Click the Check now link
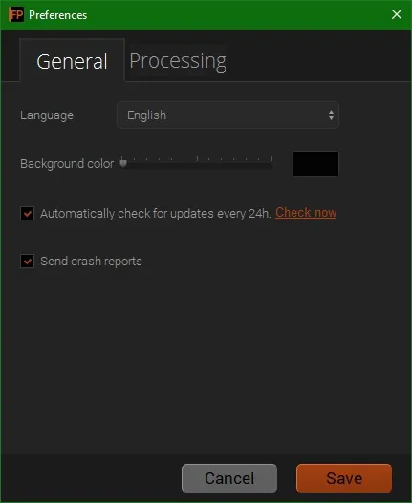This screenshot has width=412, height=503. pyautogui.click(x=306, y=213)
